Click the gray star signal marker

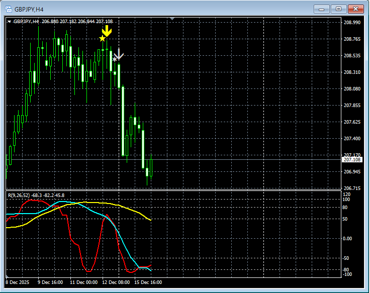(115, 59)
